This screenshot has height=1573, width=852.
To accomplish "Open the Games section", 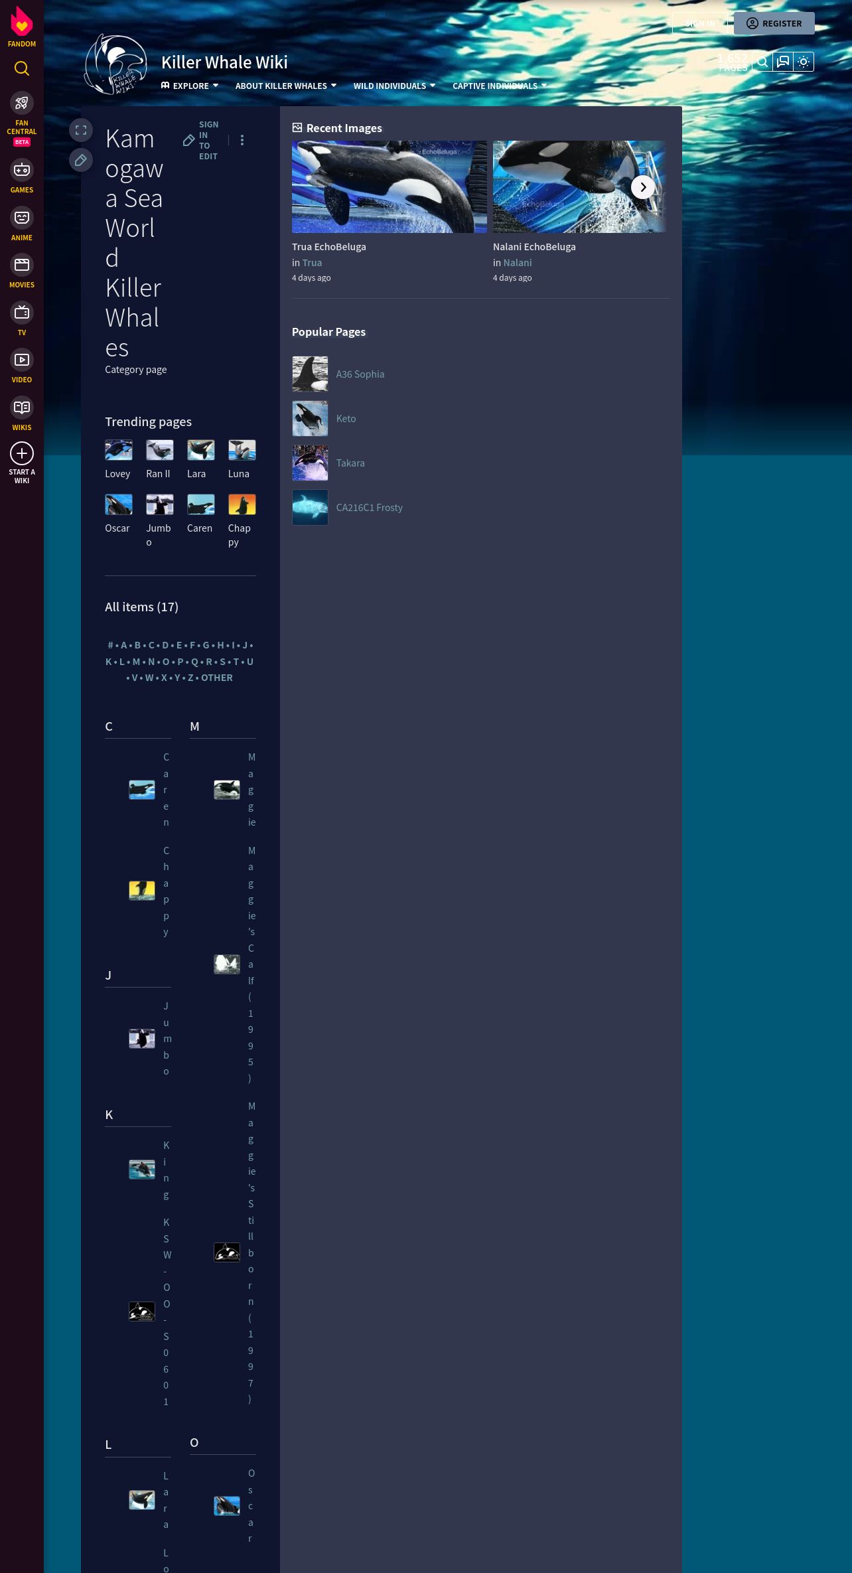I will point(22,176).
